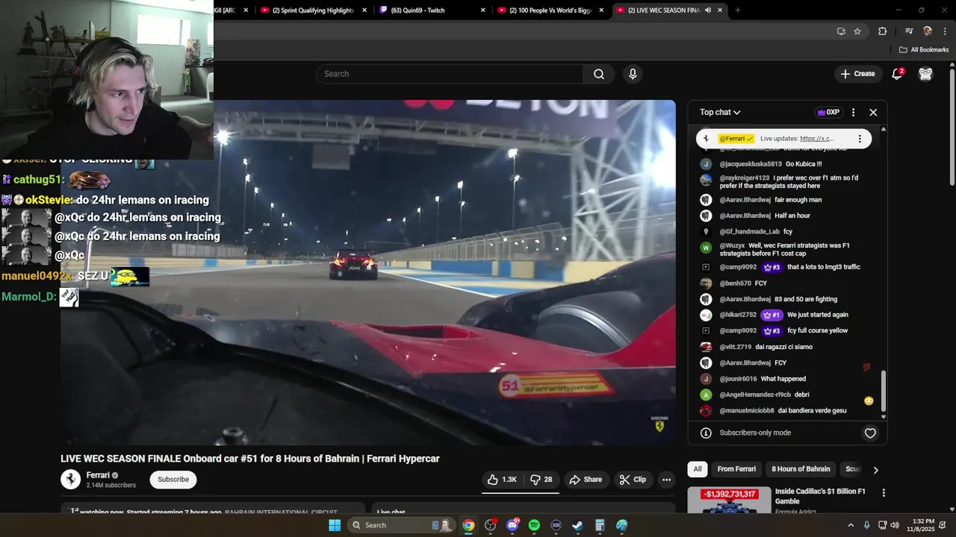This screenshot has width=956, height=537.
Task: Close the 100 People Vs tab
Action: (x=601, y=10)
